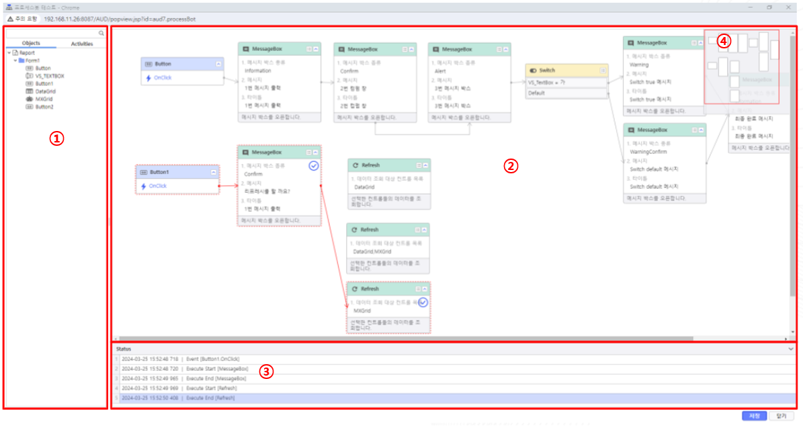Click the browser address bar URL
The image size is (803, 428).
[120, 19]
